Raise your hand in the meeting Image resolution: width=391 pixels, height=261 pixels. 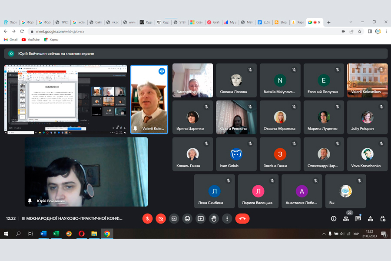pos(214,218)
